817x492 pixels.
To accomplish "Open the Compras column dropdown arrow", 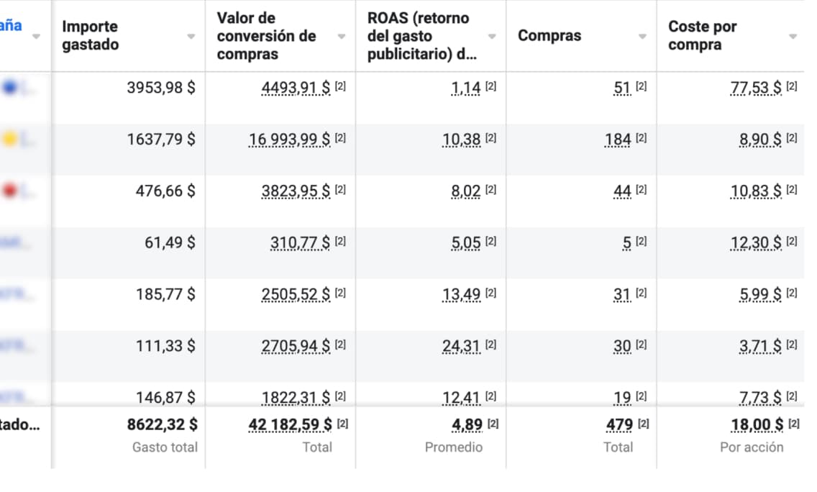I will 642,37.
